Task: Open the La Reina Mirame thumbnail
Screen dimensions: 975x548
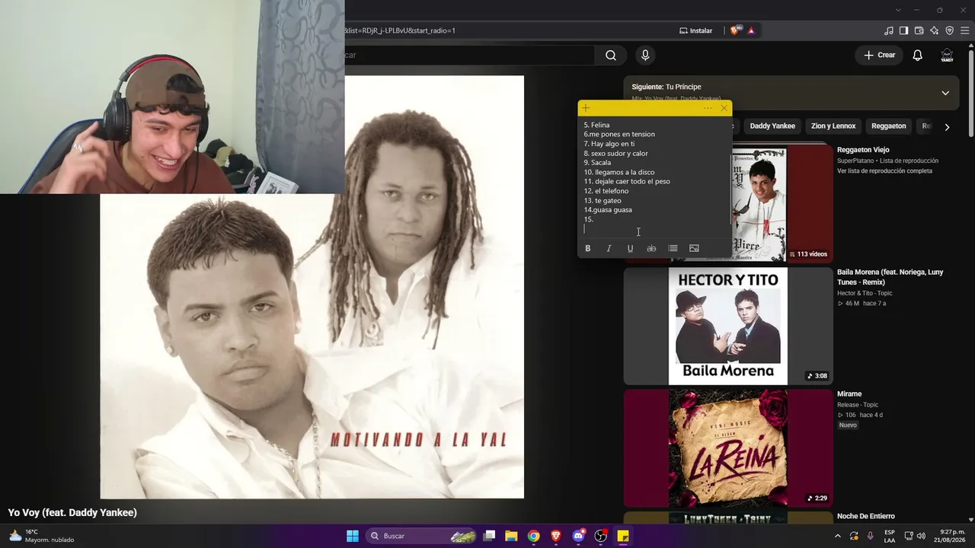Action: (728, 448)
